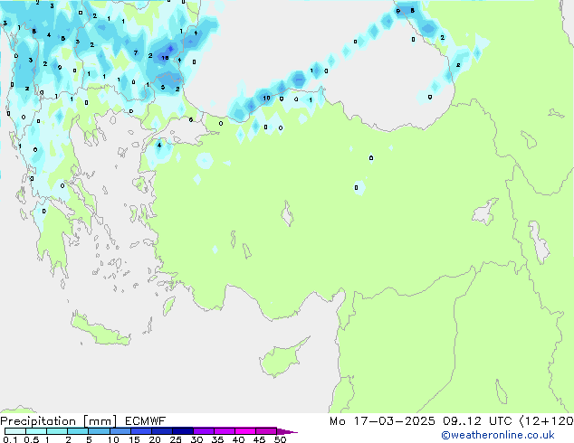Click the 45–50 mm legend swatch
574x443 pixels.
point(266,431)
